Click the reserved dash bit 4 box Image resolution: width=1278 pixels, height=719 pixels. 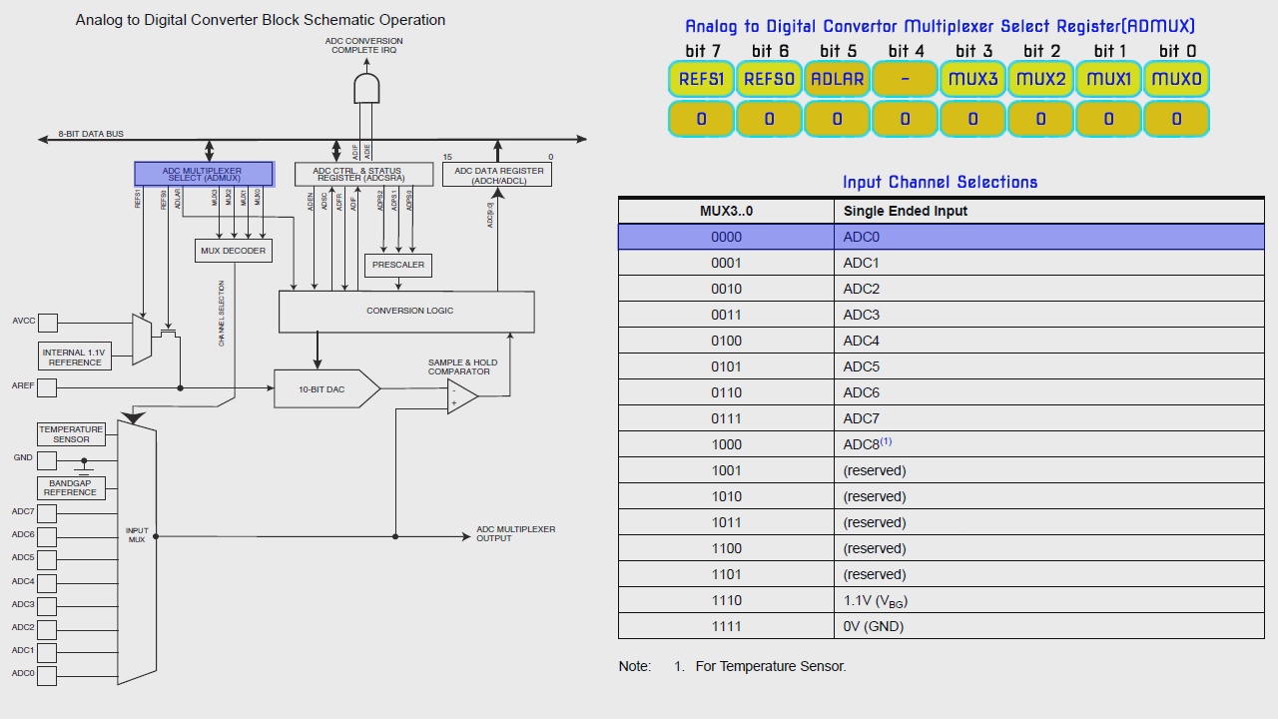(x=905, y=79)
